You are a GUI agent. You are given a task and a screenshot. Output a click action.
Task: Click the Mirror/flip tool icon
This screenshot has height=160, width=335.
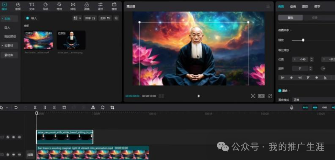click(93, 108)
